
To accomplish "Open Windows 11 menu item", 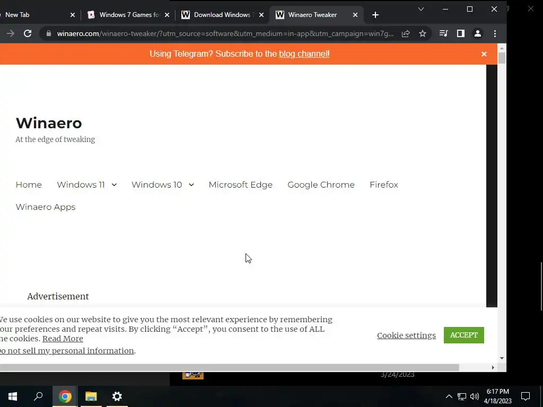I will coord(81,184).
